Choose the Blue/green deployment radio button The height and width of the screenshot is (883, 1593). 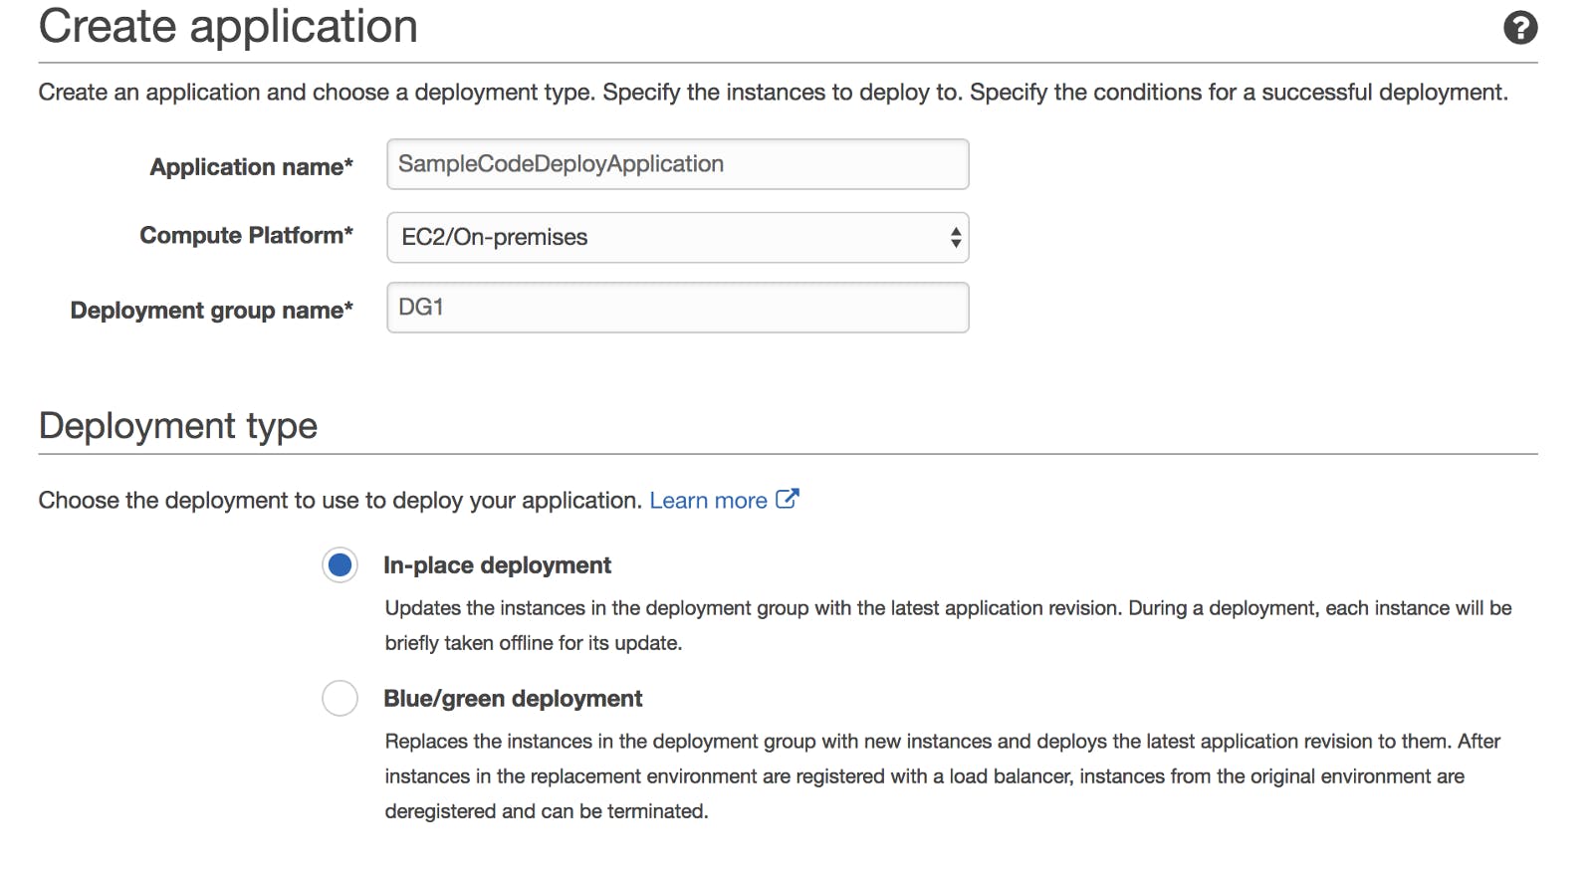pyautogui.click(x=340, y=698)
